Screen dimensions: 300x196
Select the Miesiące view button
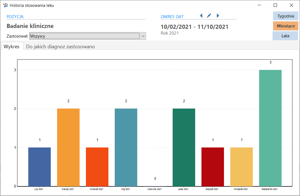286,26
